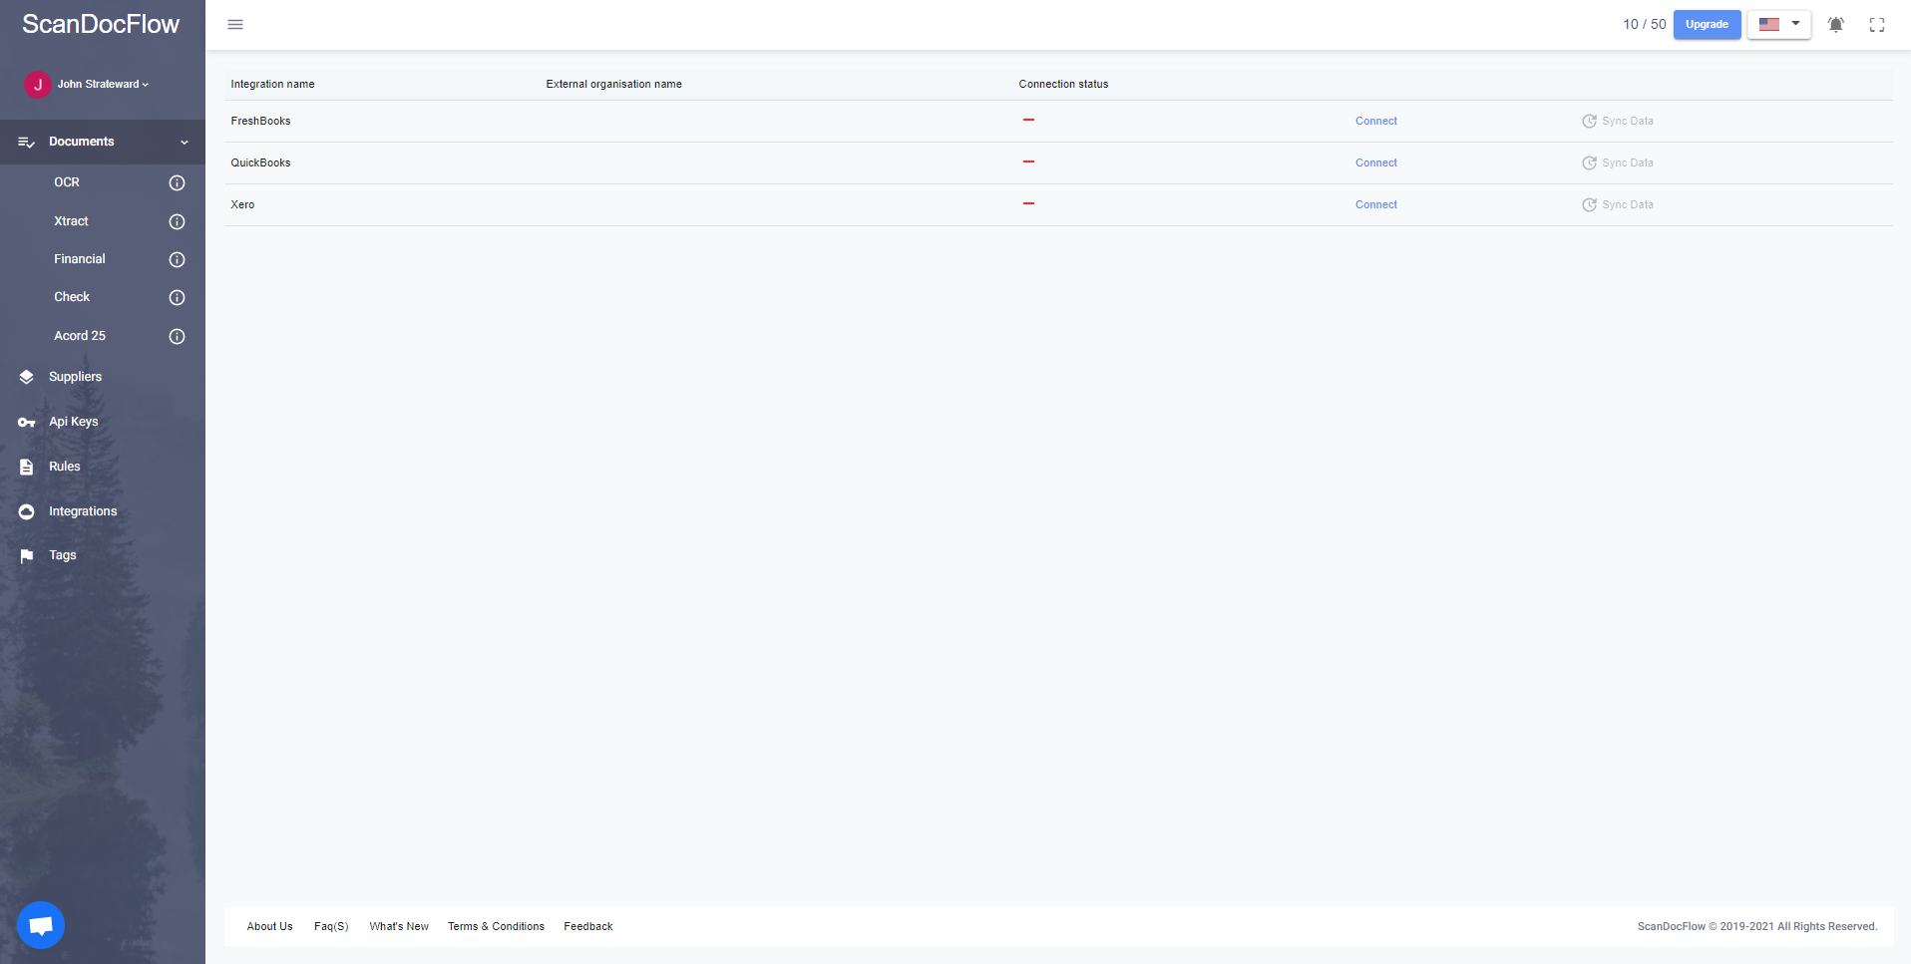Open the notifications bell
This screenshot has height=964, width=1911.
(1835, 25)
